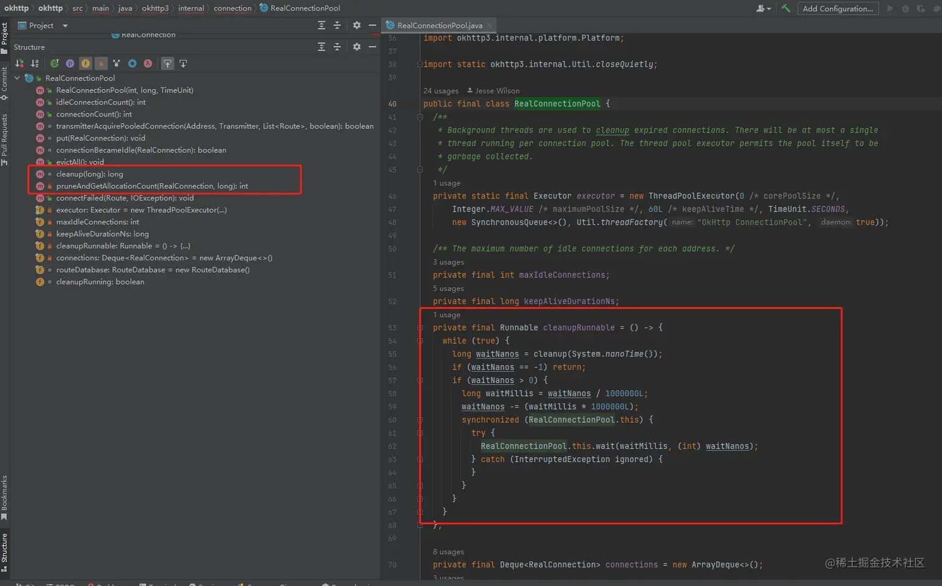Select idleConnectionCount(): int in Structure
Viewport: 942px width, 586px height.
pos(101,102)
